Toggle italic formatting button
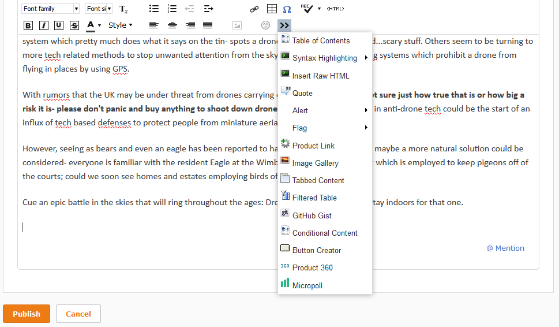This screenshot has width=559, height=327. coord(44,25)
